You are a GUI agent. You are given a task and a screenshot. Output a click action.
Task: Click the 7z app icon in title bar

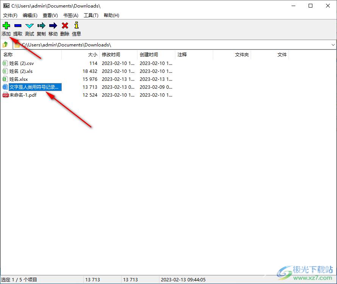tap(6, 6)
